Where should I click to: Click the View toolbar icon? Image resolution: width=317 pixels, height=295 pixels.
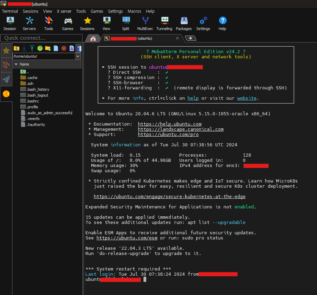point(106,23)
